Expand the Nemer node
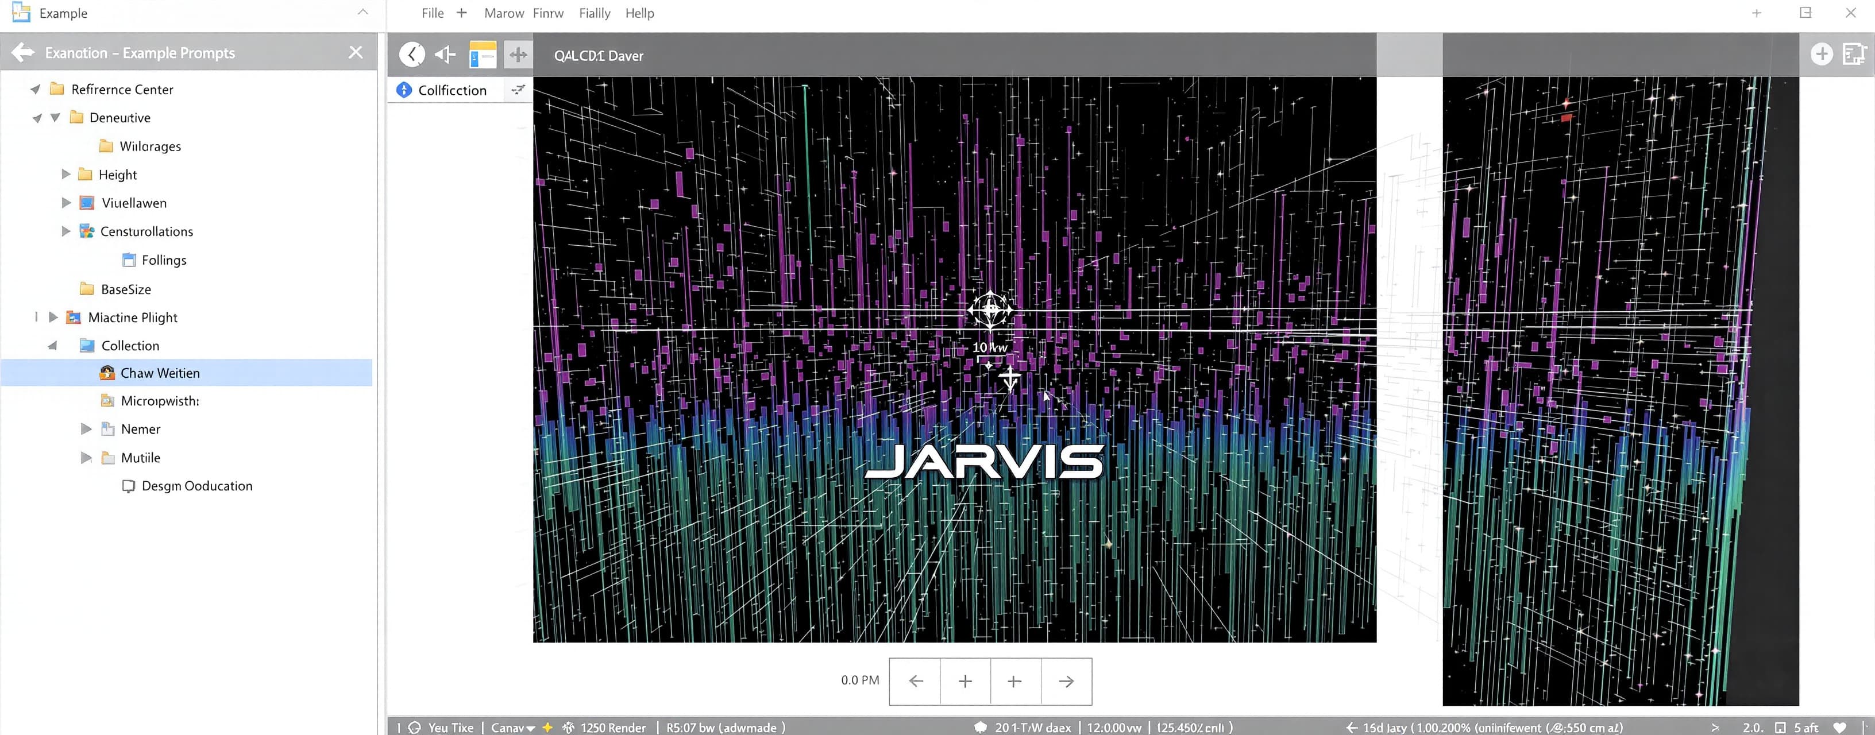This screenshot has height=735, width=1875. 86,430
